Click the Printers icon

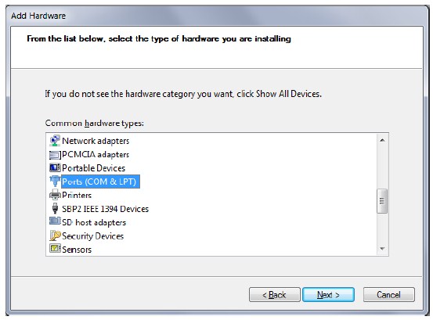tap(55, 195)
